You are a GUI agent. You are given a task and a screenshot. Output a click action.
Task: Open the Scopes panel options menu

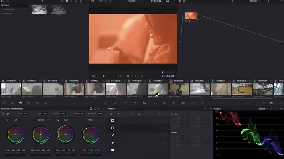tap(281, 109)
